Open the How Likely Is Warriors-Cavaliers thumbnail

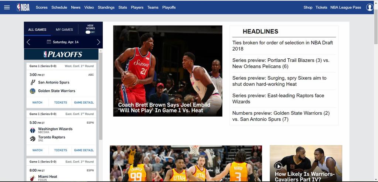point(306,164)
